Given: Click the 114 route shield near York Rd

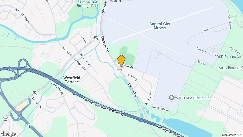Looking at the screenshot, I should point(96,38).
